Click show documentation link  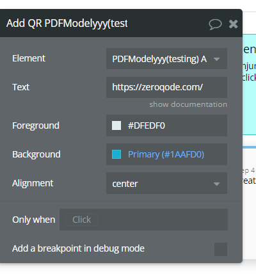(188, 104)
